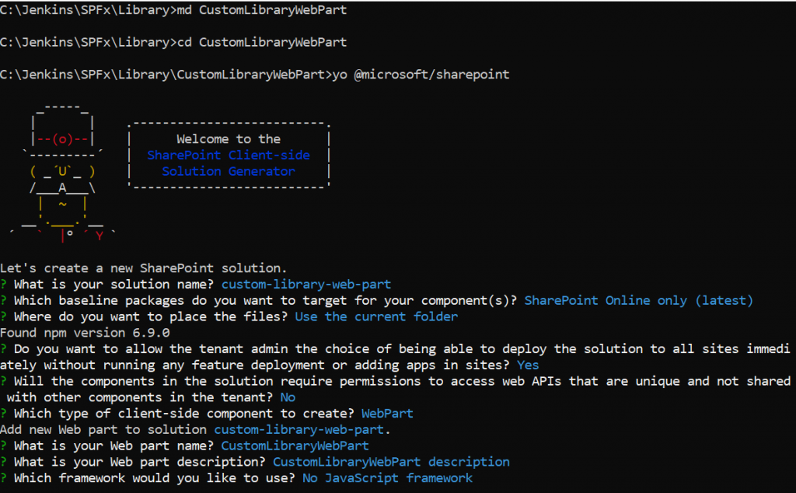Click 'SharePoint Online only (latest)' answer
The height and width of the screenshot is (493, 796).
[639, 301]
